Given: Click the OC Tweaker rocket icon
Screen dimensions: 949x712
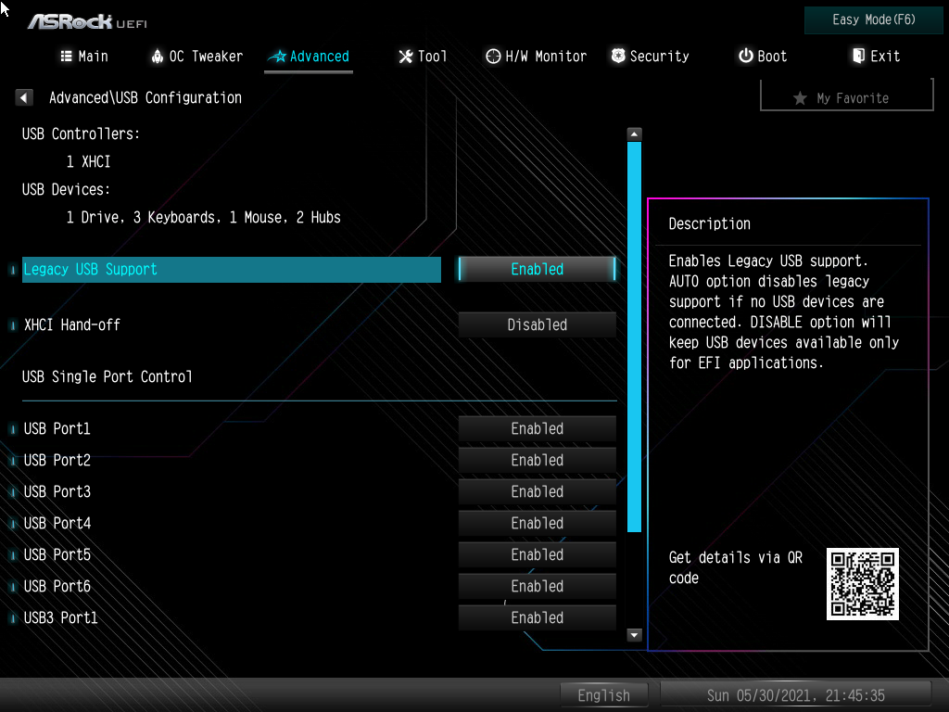Looking at the screenshot, I should point(158,57).
